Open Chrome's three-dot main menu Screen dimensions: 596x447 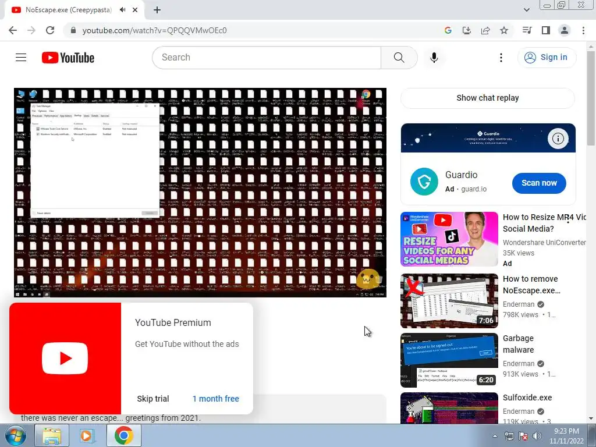click(583, 30)
